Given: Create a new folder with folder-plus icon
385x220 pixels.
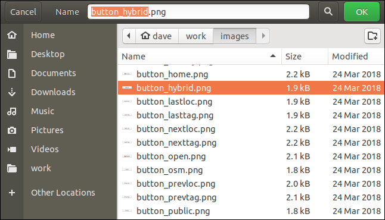Looking at the screenshot, I should pos(372,36).
